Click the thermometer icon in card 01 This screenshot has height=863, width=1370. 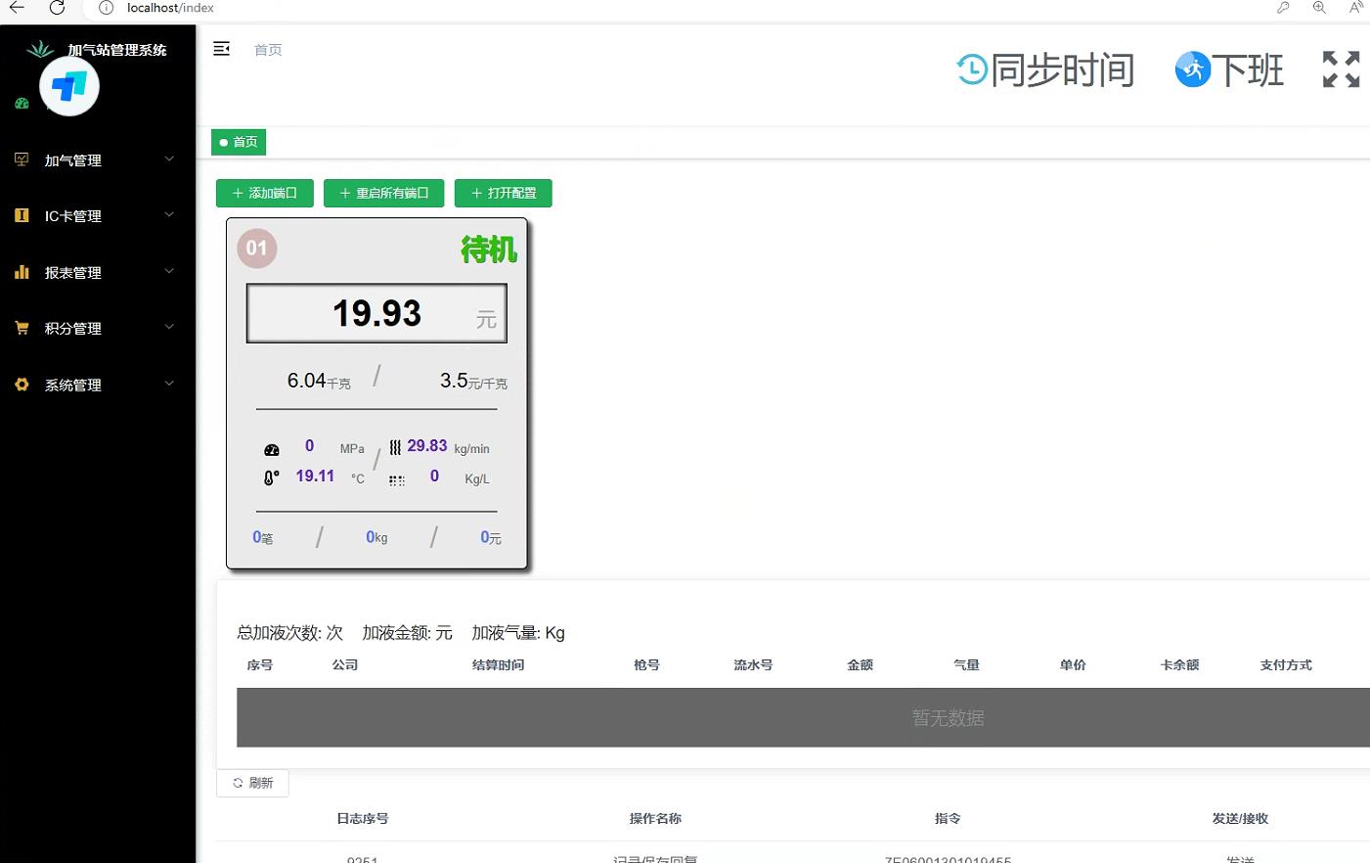pos(271,477)
